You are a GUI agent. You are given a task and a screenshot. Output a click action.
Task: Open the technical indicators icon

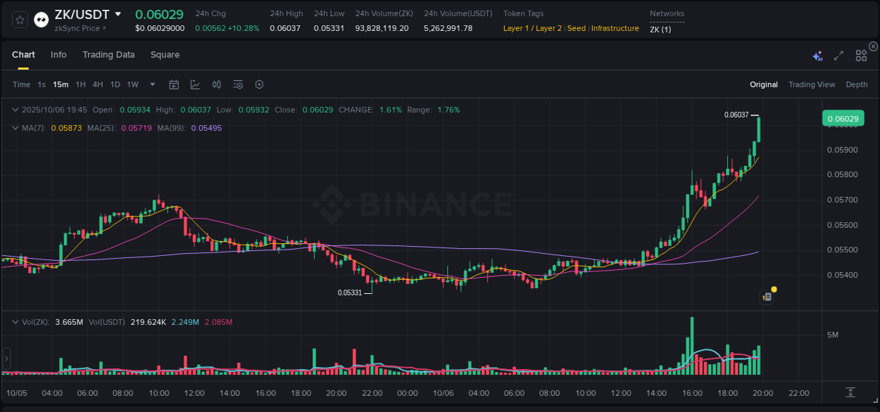tap(216, 84)
